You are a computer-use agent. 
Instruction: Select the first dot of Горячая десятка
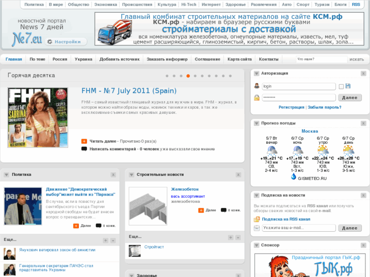point(167,76)
